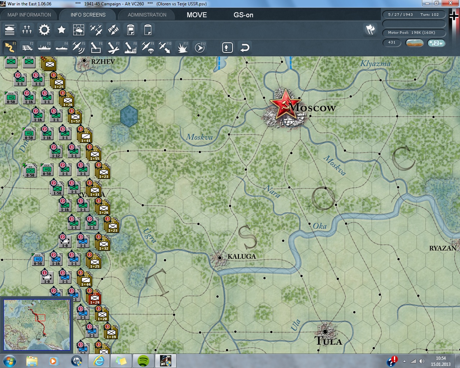Select the Soviet stack labeled 1=57

[75, 117]
